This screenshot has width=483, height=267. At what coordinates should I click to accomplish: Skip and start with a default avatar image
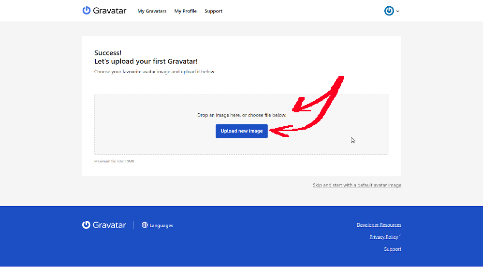click(357, 185)
